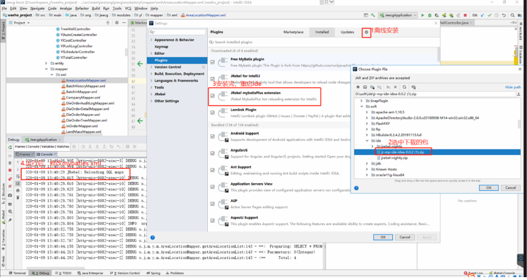Toggle JRebel for IntelliJ plugin checkbox
Viewport: 527px width, 280px height.
(x=212, y=79)
